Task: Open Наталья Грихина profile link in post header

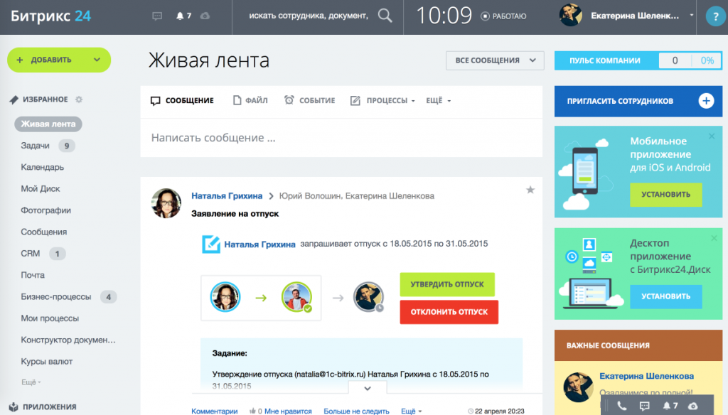Action: [x=227, y=196]
